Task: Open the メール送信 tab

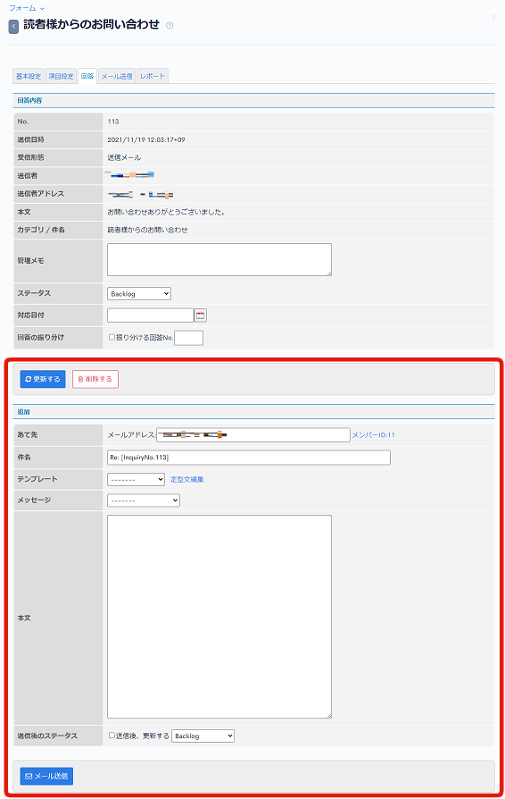Action: point(117,76)
